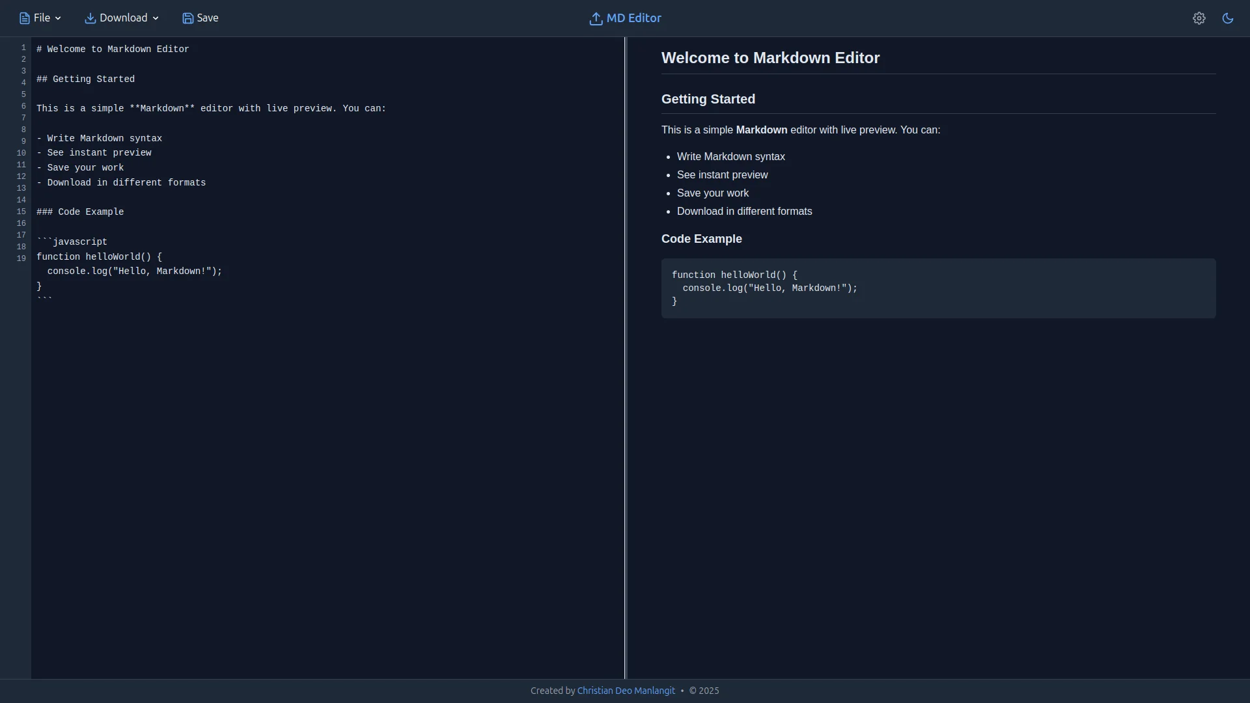Click the upload icon beside MD Editor

[596, 18]
